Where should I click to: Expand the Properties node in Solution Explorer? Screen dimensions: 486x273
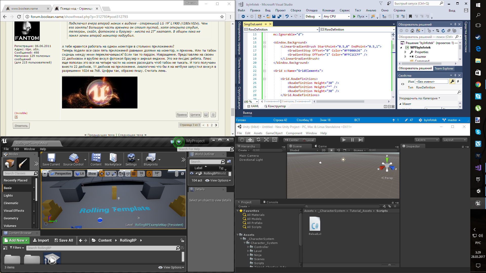click(405, 52)
